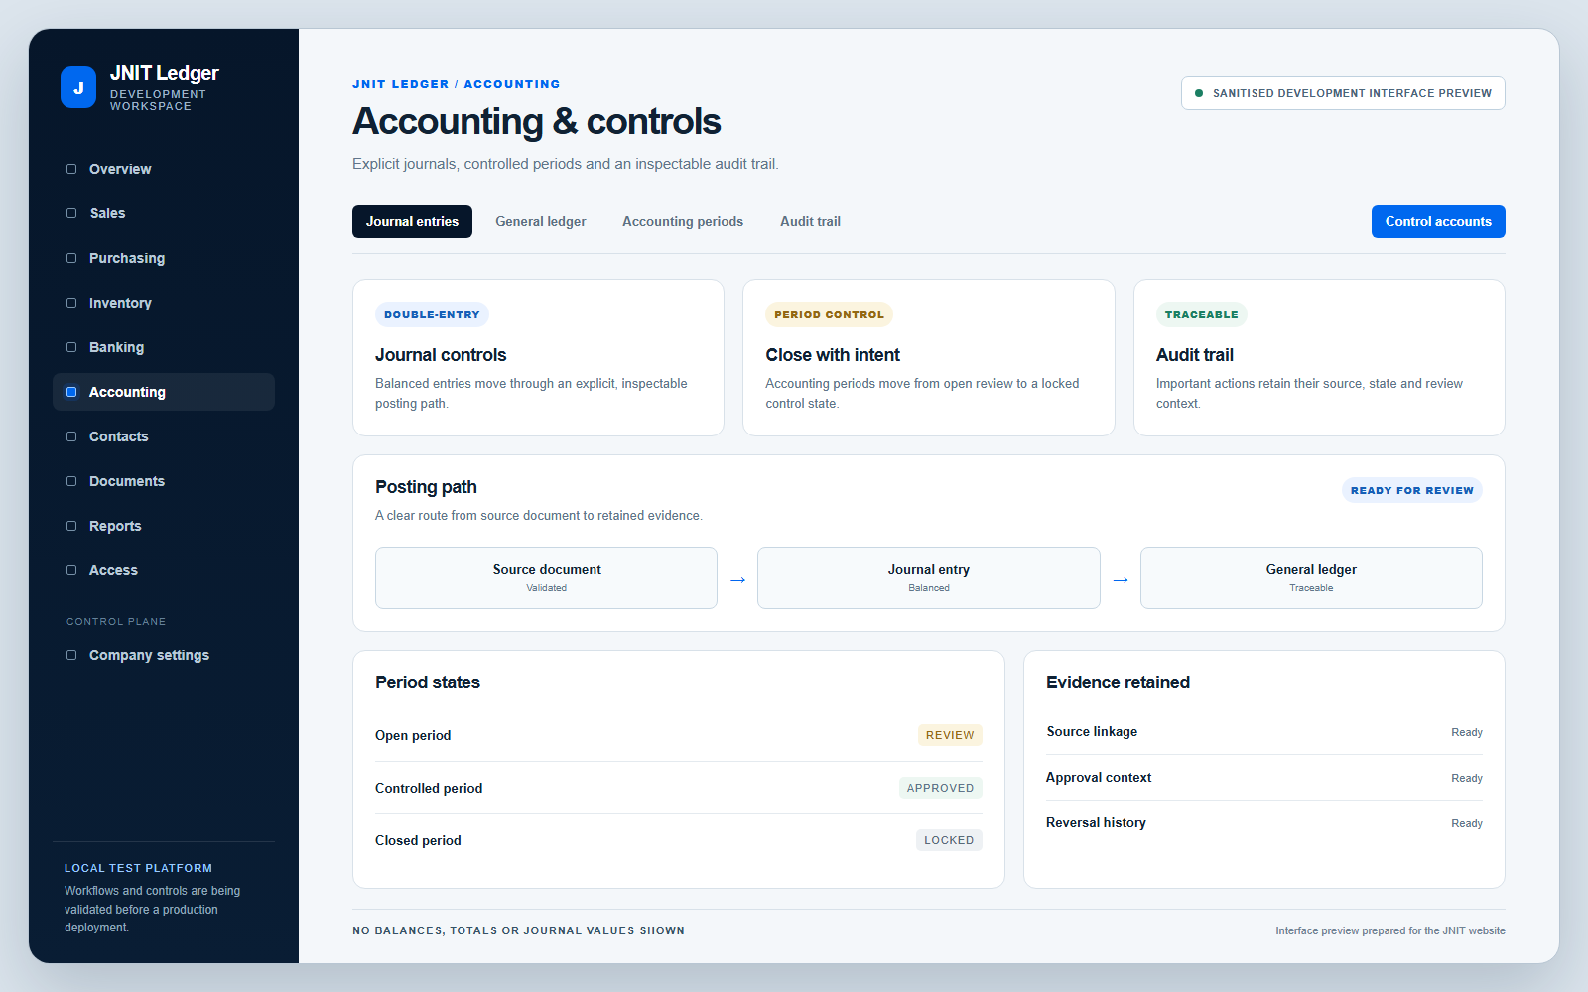The height and width of the screenshot is (992, 1588).
Task: Click the square icon beside Purchasing
Action: tap(71, 258)
